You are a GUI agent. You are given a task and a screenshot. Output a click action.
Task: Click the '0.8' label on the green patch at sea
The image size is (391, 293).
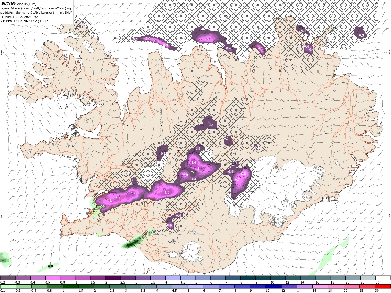[x=50, y=266]
